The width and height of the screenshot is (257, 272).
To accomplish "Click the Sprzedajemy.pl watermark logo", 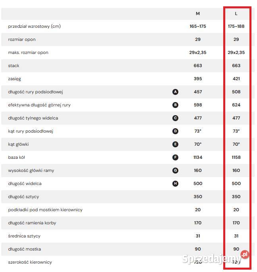I will (x=215, y=258).
